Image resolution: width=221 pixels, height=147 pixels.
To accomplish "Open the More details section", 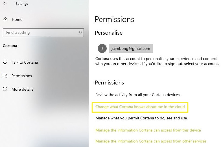I will tap(22, 89).
